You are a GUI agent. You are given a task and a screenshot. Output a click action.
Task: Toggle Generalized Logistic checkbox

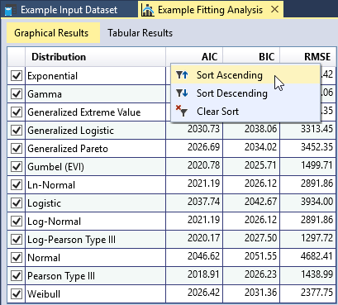(x=17, y=130)
